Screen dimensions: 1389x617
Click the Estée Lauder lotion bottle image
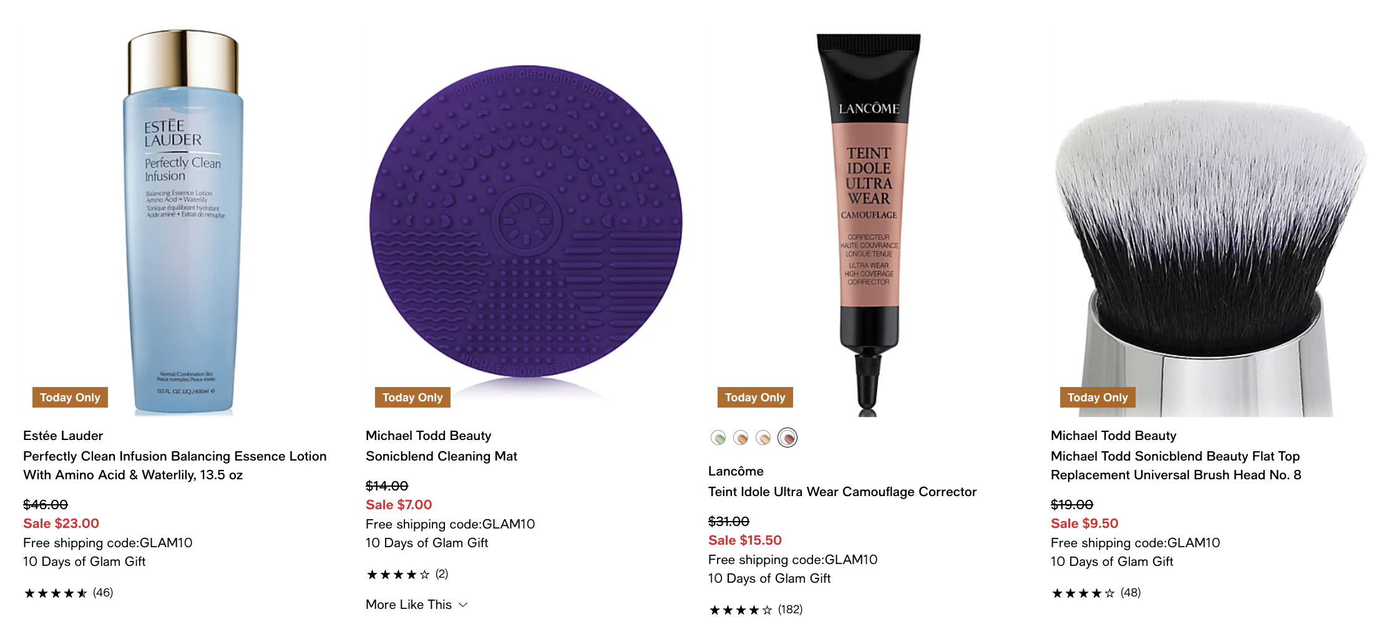183,222
